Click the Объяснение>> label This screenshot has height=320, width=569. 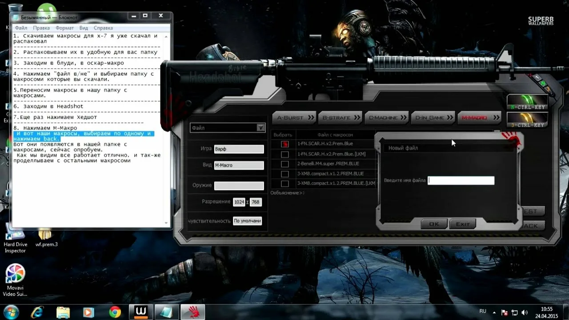[288, 193]
